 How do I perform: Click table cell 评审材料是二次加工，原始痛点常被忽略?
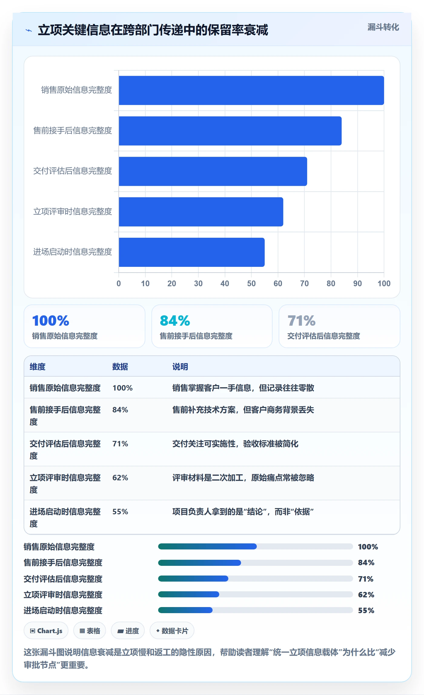click(243, 478)
